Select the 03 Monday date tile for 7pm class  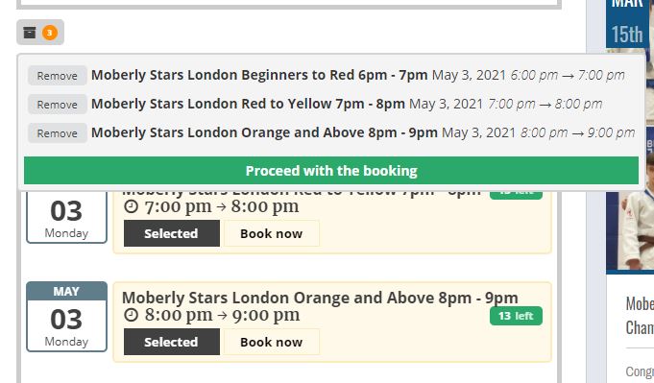pyautogui.click(x=66, y=217)
